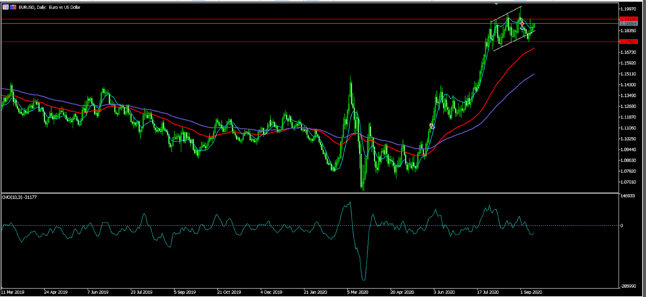The width and height of the screenshot is (646, 297).
Task: Click the 11 Mar 2019 date label
Action: (13, 292)
